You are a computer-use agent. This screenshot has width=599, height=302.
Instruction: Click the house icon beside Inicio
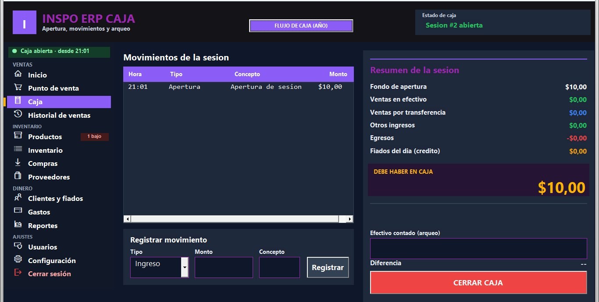(x=18, y=74)
